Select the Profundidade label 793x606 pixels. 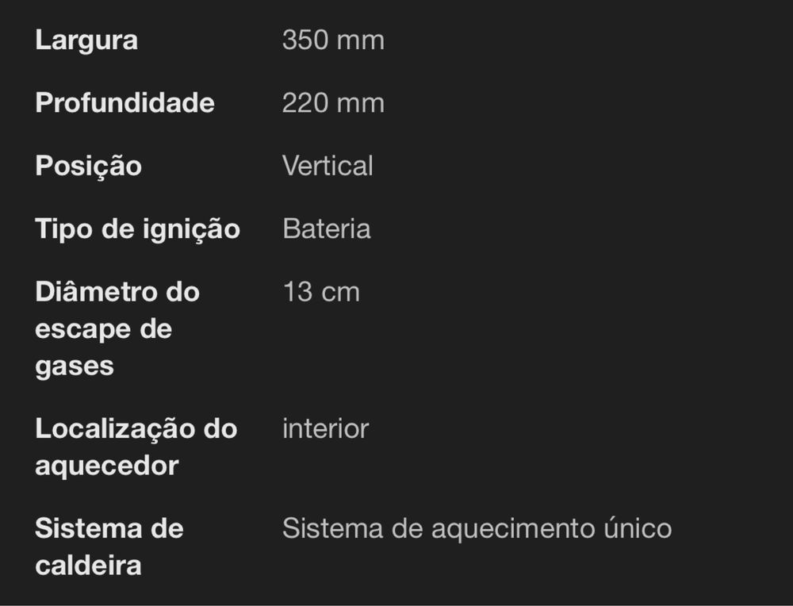tap(125, 102)
